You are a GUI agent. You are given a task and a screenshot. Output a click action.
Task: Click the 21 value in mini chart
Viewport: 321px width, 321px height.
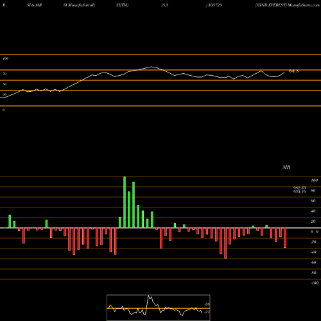(207, 312)
